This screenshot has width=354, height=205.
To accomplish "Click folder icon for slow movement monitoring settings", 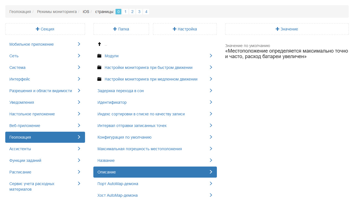I will (x=99, y=79).
